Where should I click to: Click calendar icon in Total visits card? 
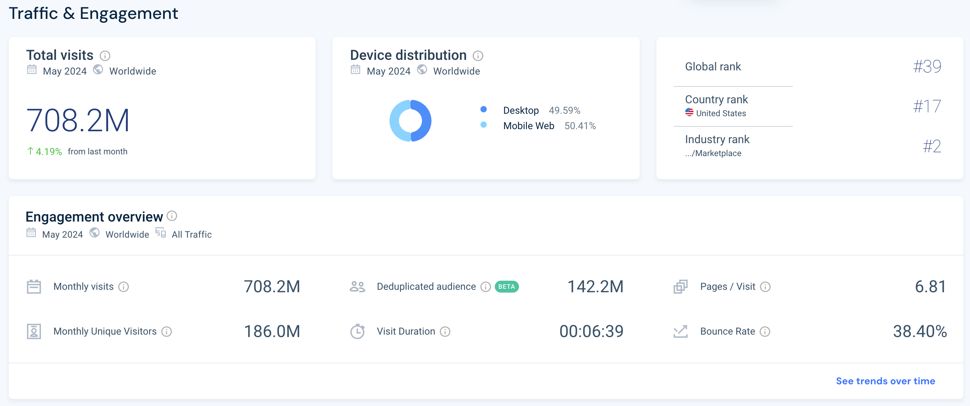click(31, 70)
